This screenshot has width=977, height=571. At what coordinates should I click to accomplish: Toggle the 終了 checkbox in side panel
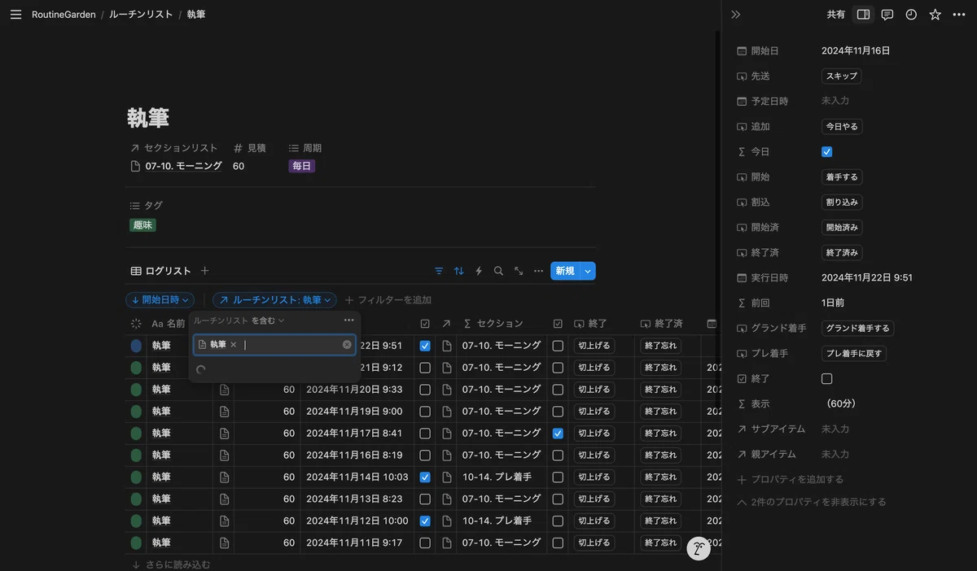(x=827, y=378)
